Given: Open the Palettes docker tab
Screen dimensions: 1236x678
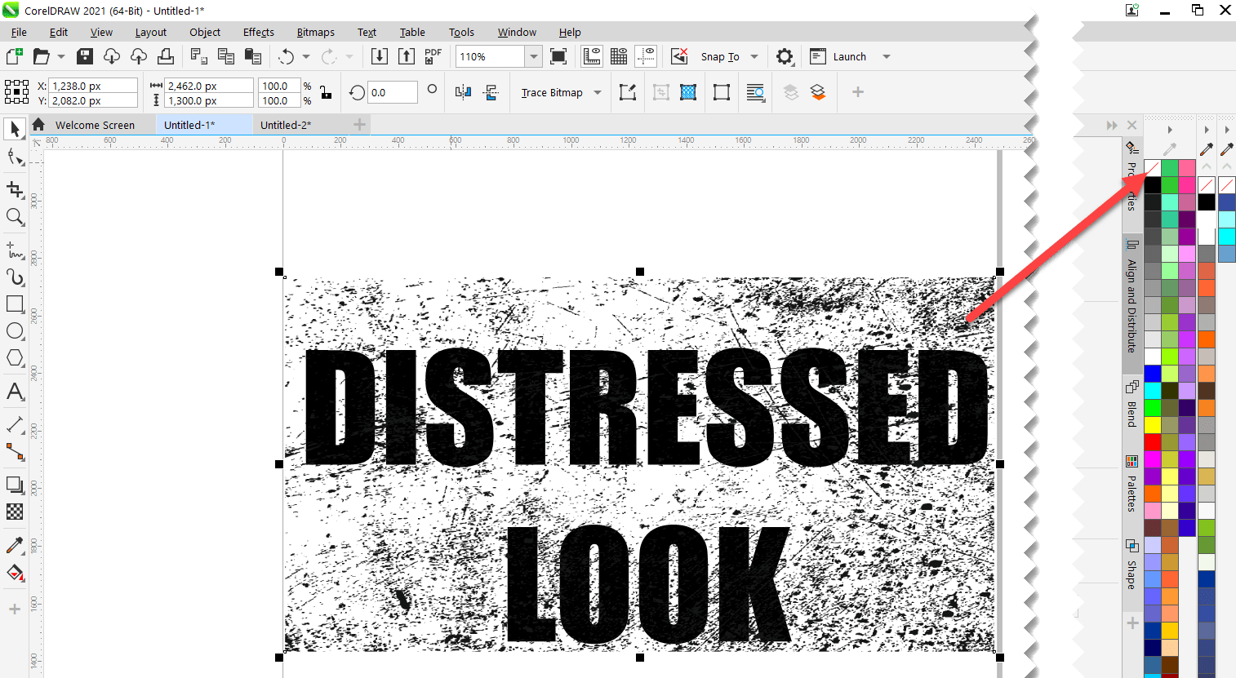Looking at the screenshot, I should 1132,485.
